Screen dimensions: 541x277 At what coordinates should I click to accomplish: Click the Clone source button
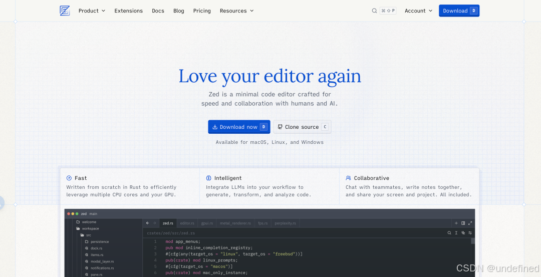[x=302, y=127]
